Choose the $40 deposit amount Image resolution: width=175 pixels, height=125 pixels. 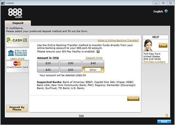click(93, 63)
